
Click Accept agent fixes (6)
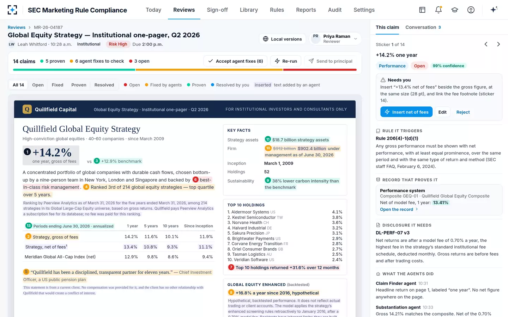(236, 61)
